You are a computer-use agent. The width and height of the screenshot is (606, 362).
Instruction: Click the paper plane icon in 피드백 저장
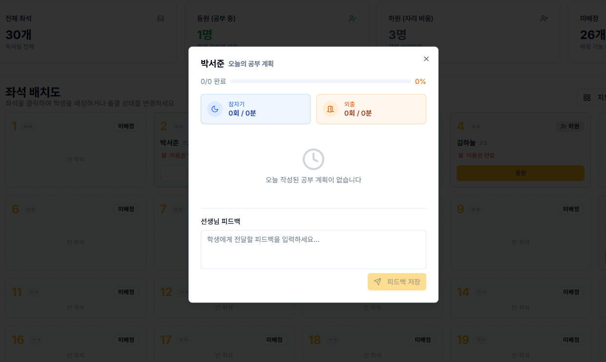(x=378, y=282)
